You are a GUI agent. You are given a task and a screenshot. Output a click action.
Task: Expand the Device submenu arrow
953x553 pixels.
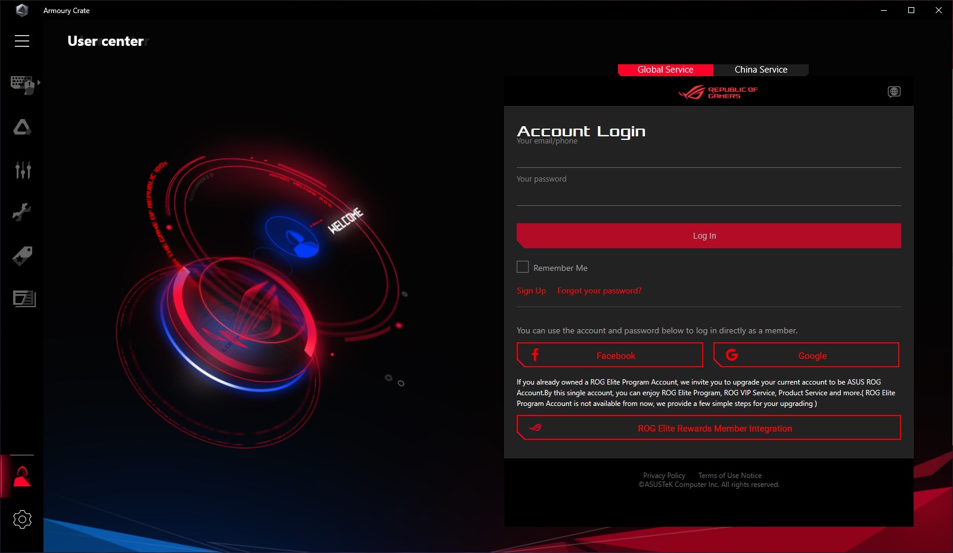pos(39,83)
